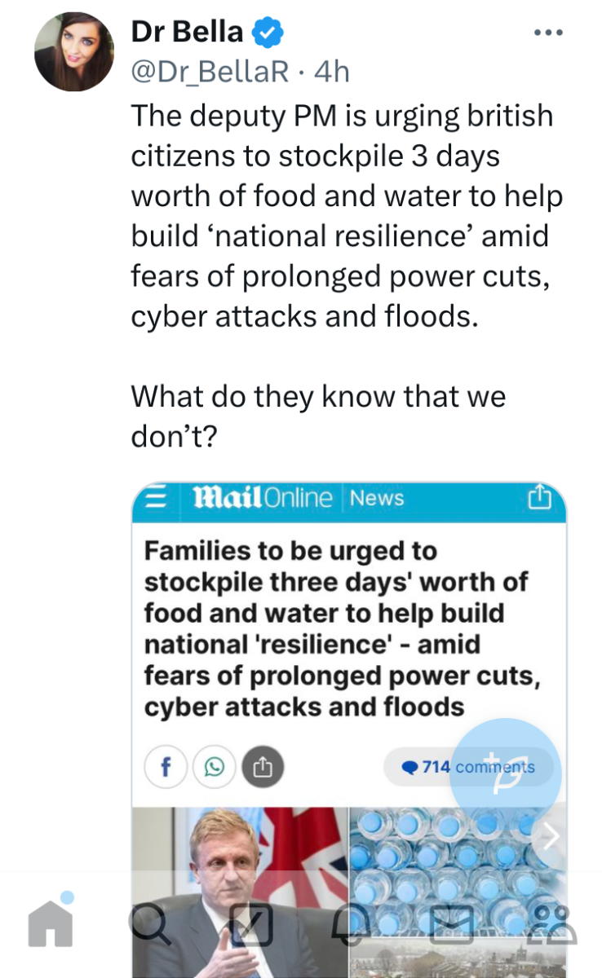
Task: Open the three-dot tweet options menu
Action: (548, 32)
